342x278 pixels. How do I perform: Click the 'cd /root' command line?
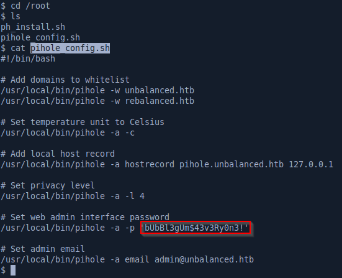25,6
